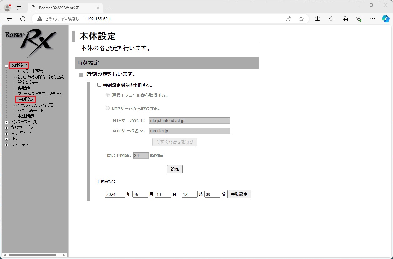This screenshot has height=259, width=393.
Task: Select NTPサーバから取得する radio button
Action: 108,108
